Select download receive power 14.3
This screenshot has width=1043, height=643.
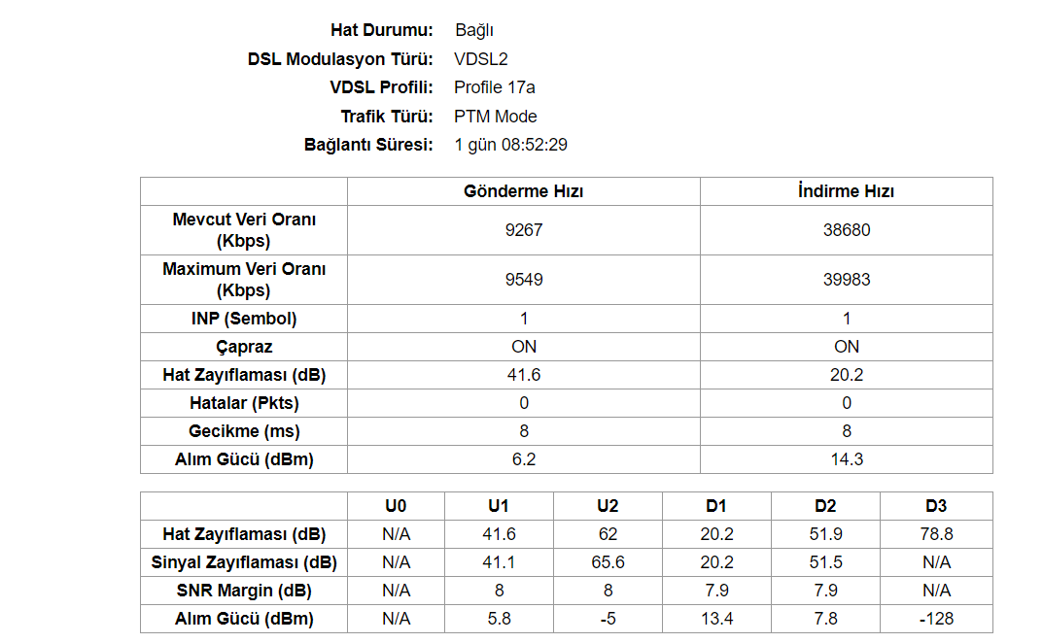(846, 459)
